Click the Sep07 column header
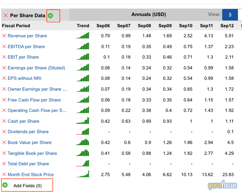The height and width of the screenshot is (194, 242). pyautogui.click(x=124, y=26)
